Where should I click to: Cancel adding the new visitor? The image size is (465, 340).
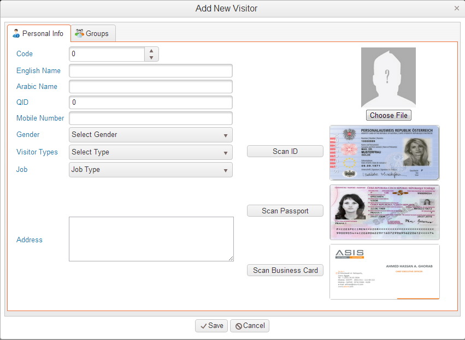pos(250,326)
